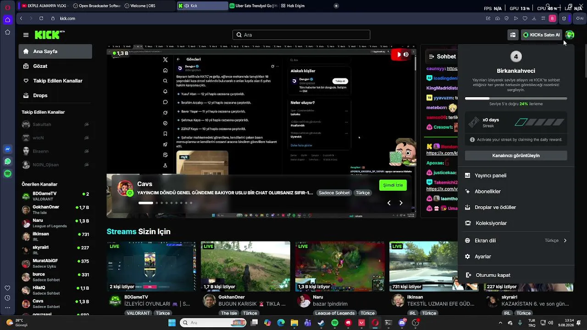
Task: Click the heart bookmark icon in address bar
Action: coord(525,18)
